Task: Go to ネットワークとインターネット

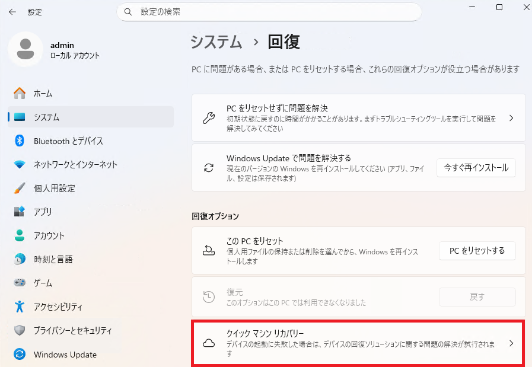Action: pos(91,164)
